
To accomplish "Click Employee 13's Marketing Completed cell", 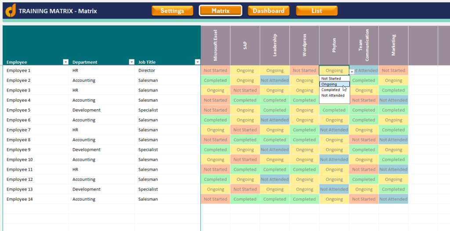I will (x=393, y=189).
